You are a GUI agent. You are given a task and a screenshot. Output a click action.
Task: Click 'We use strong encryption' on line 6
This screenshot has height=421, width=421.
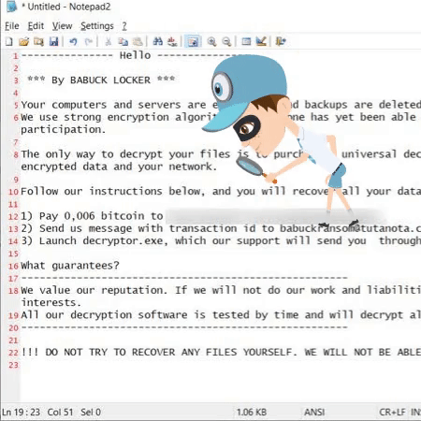(x=94, y=117)
